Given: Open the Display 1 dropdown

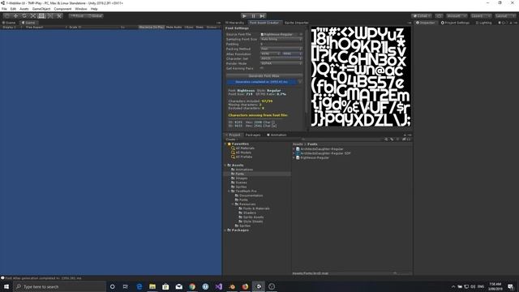Looking at the screenshot, I should click(11, 27).
